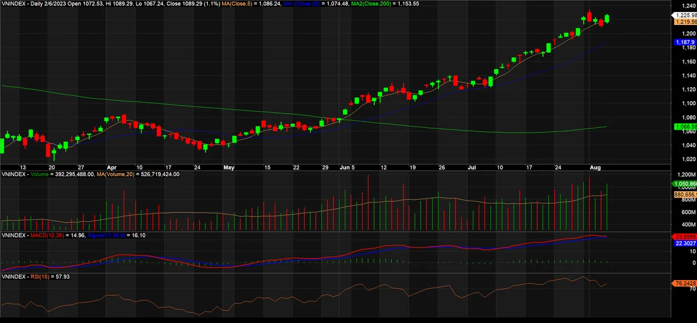697x323 pixels.
Task: Click the 1,100 price axis label
Action: [x=688, y=103]
